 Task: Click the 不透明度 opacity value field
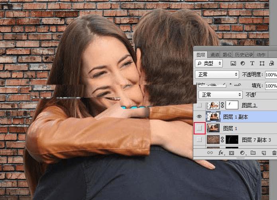click(271, 75)
